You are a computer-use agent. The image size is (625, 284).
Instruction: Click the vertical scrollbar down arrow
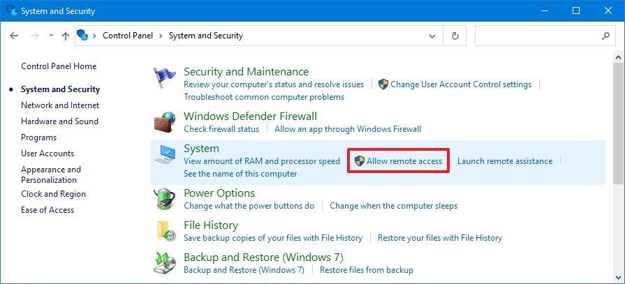618,277
